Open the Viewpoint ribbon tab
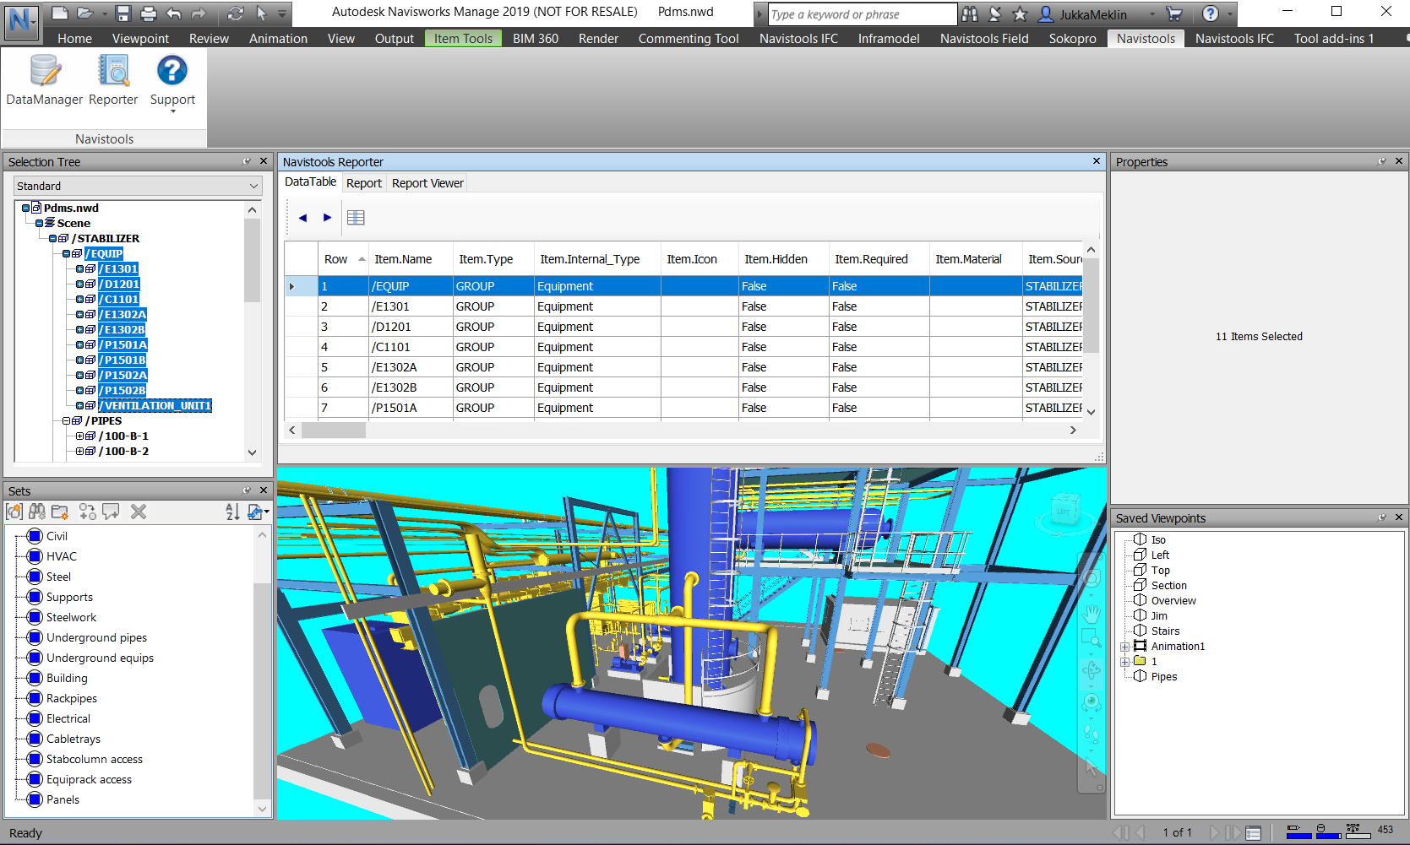1410x845 pixels. 140,39
